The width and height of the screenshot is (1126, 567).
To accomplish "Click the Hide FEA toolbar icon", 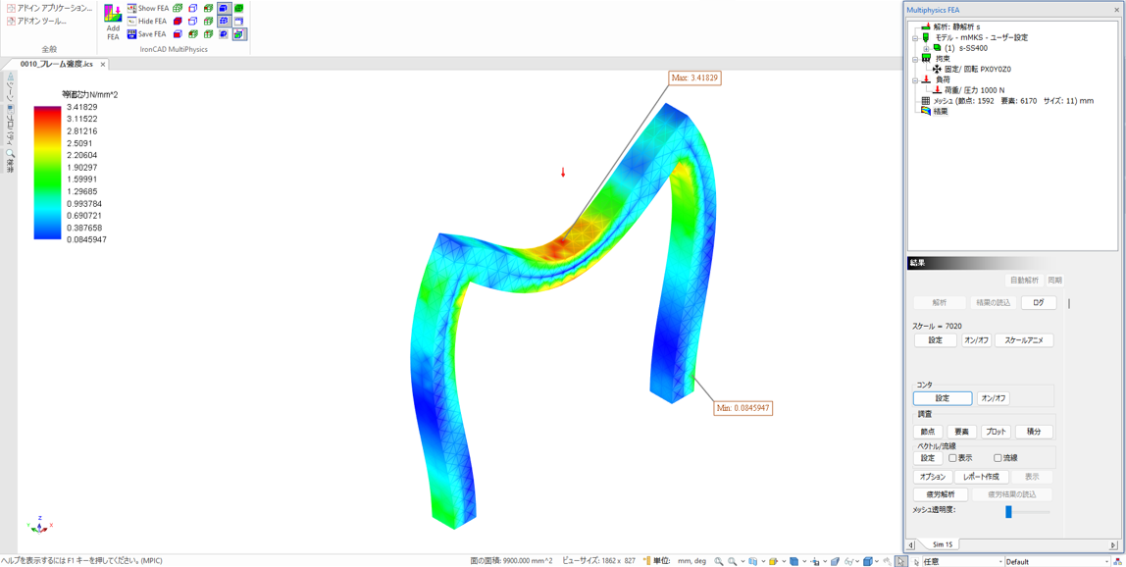I will [x=132, y=21].
